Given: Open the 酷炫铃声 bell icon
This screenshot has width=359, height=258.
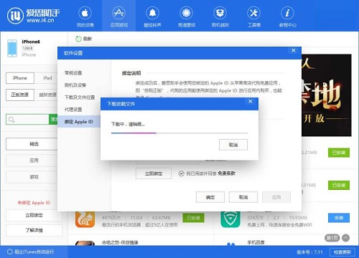Looking at the screenshot, I should coord(152,13).
